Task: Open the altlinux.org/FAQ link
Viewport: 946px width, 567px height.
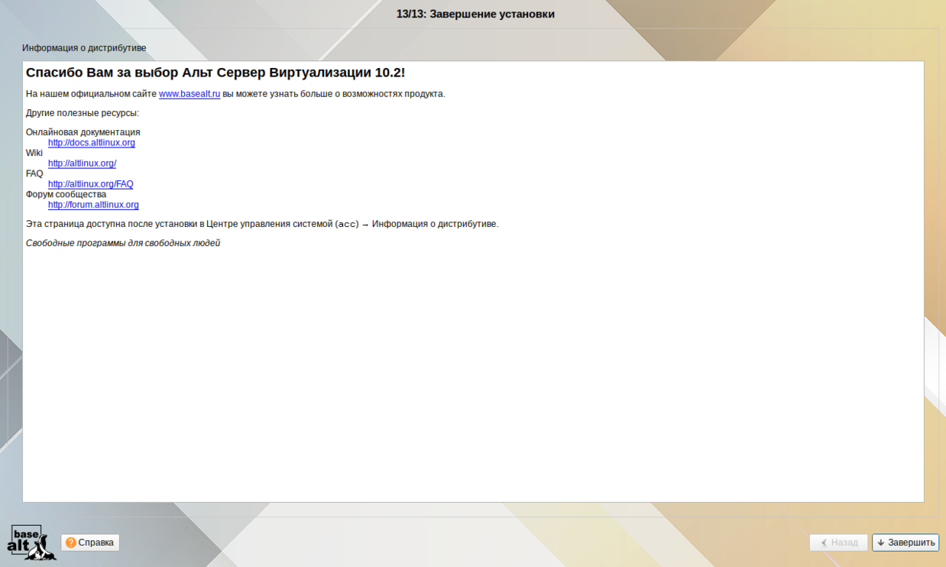Action: coord(90,184)
